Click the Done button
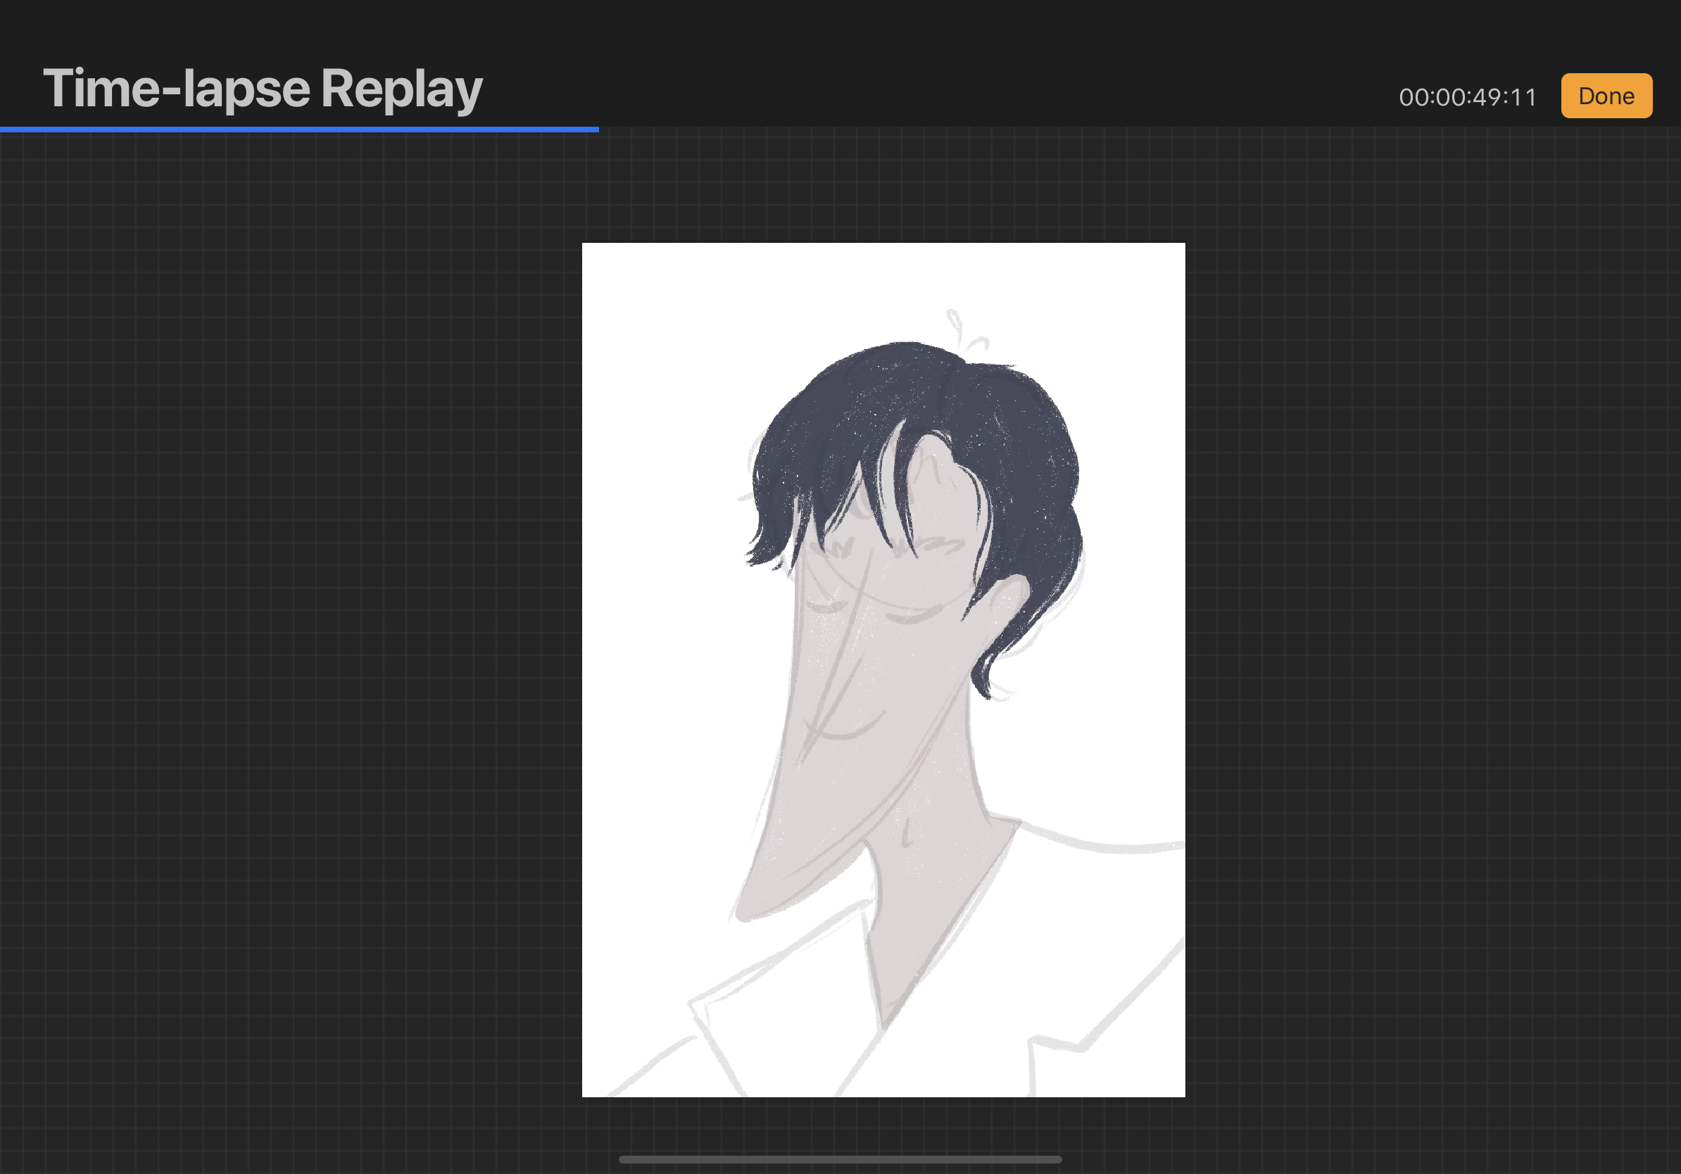Screen dimensions: 1681x1174 pos(1606,96)
